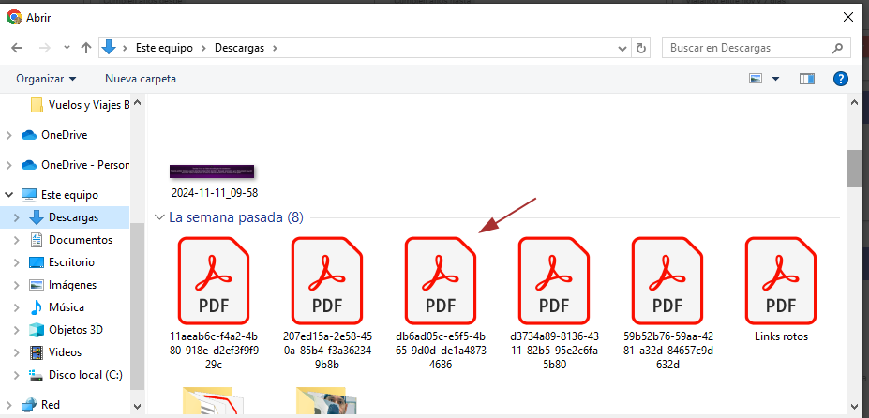Image resolution: width=869 pixels, height=418 pixels.
Task: Open the address bar history dropdown
Action: [x=622, y=48]
